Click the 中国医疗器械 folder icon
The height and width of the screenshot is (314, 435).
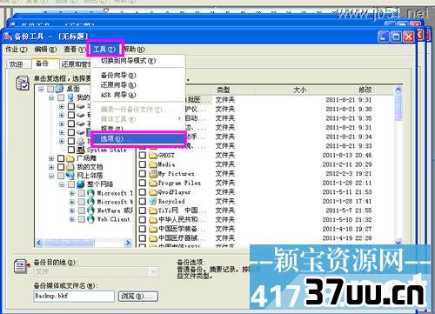[153, 238]
